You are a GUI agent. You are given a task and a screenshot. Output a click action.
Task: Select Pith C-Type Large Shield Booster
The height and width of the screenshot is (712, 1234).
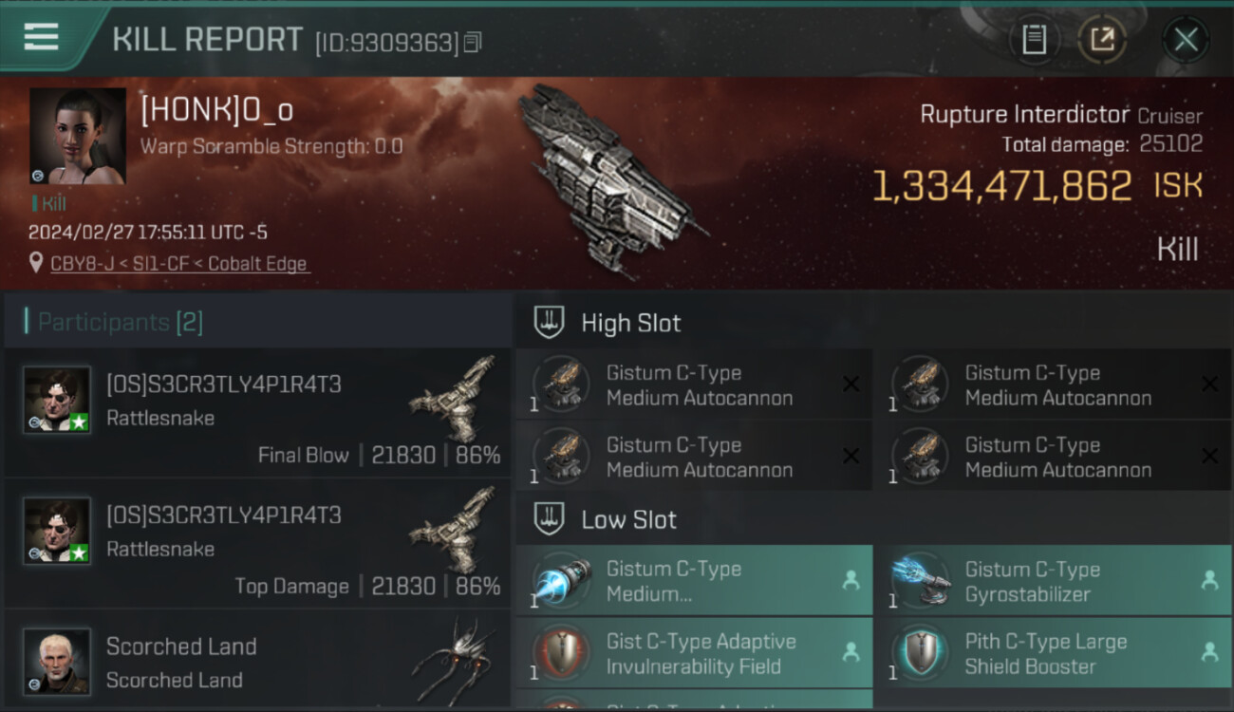click(1052, 653)
